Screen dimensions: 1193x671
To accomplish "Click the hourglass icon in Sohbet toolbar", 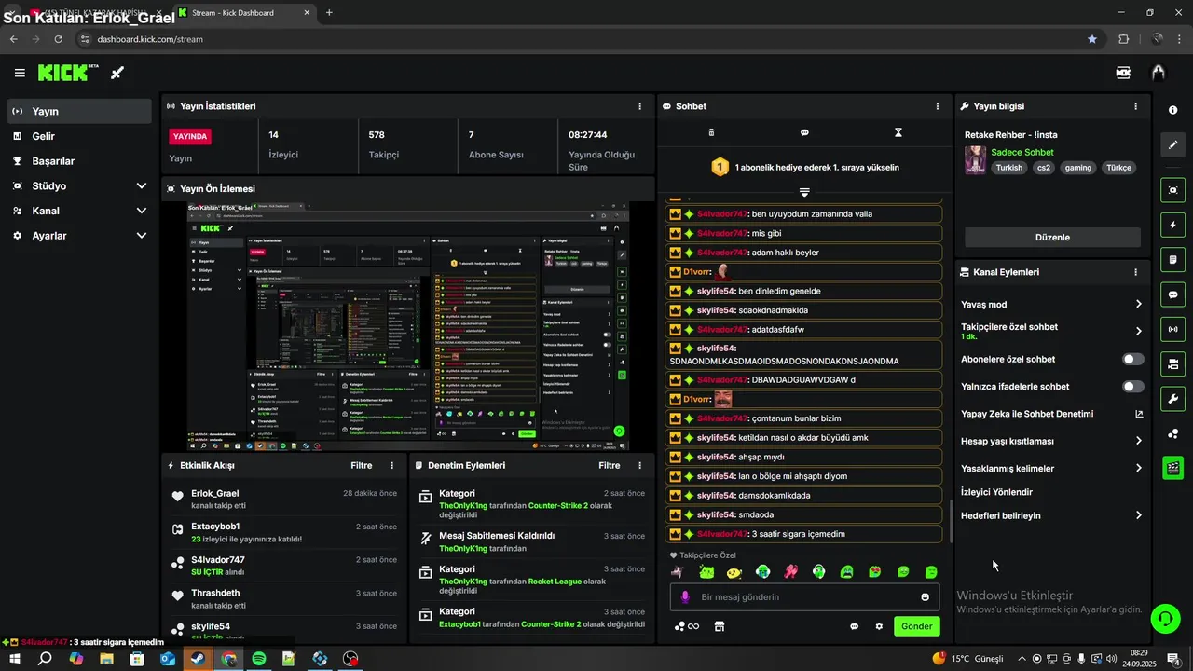I will (x=898, y=133).
